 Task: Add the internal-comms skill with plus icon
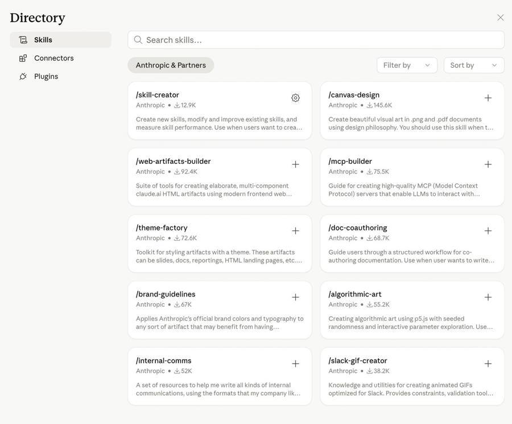click(x=295, y=364)
